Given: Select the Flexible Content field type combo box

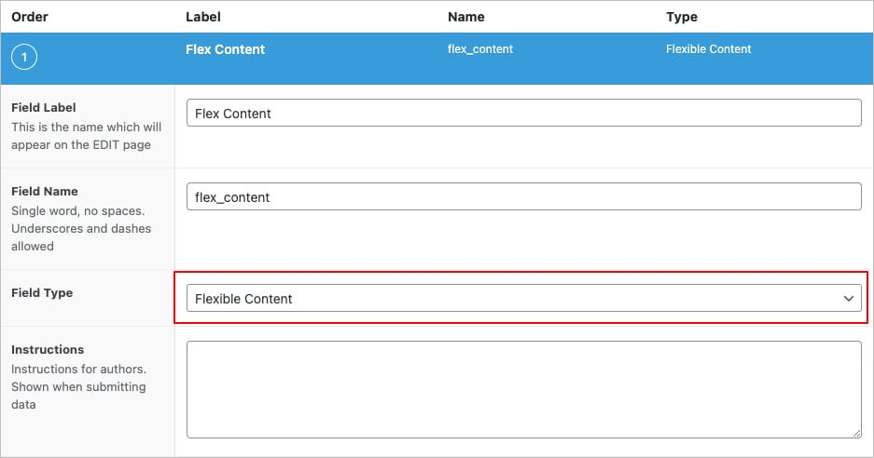Looking at the screenshot, I should pyautogui.click(x=524, y=298).
